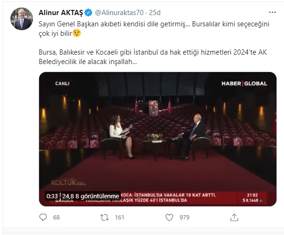Click the 25d timestamp link

154,13
